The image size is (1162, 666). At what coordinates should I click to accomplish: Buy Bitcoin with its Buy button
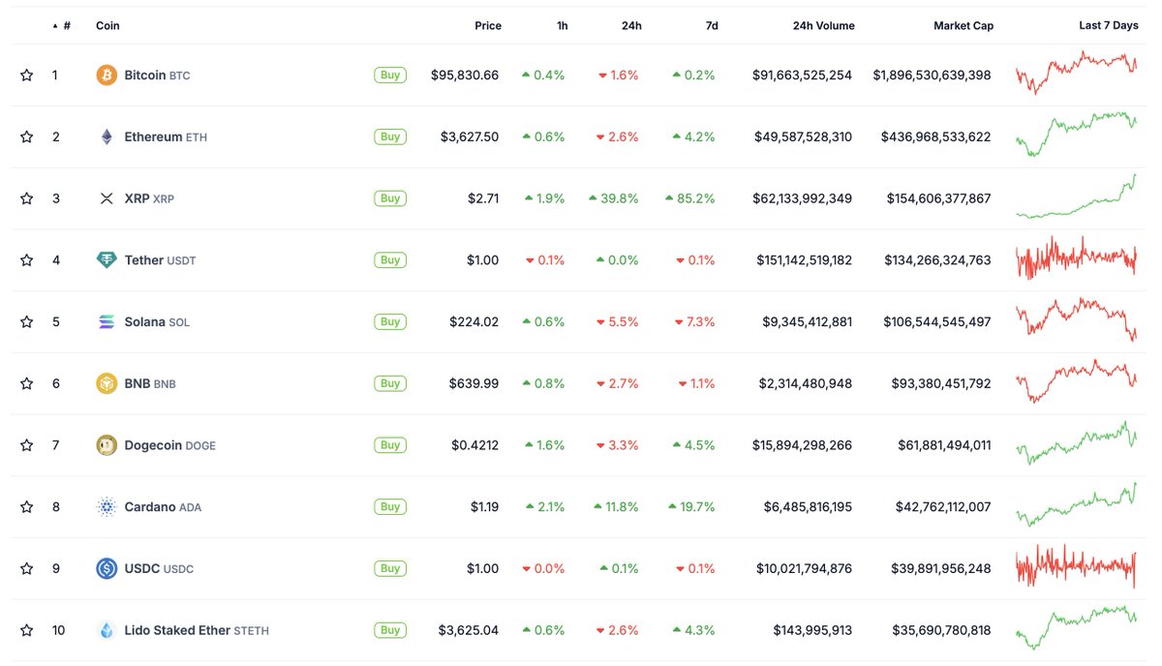pyautogui.click(x=390, y=75)
